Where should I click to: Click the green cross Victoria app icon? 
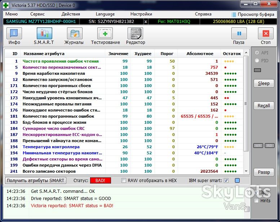pos(6,5)
